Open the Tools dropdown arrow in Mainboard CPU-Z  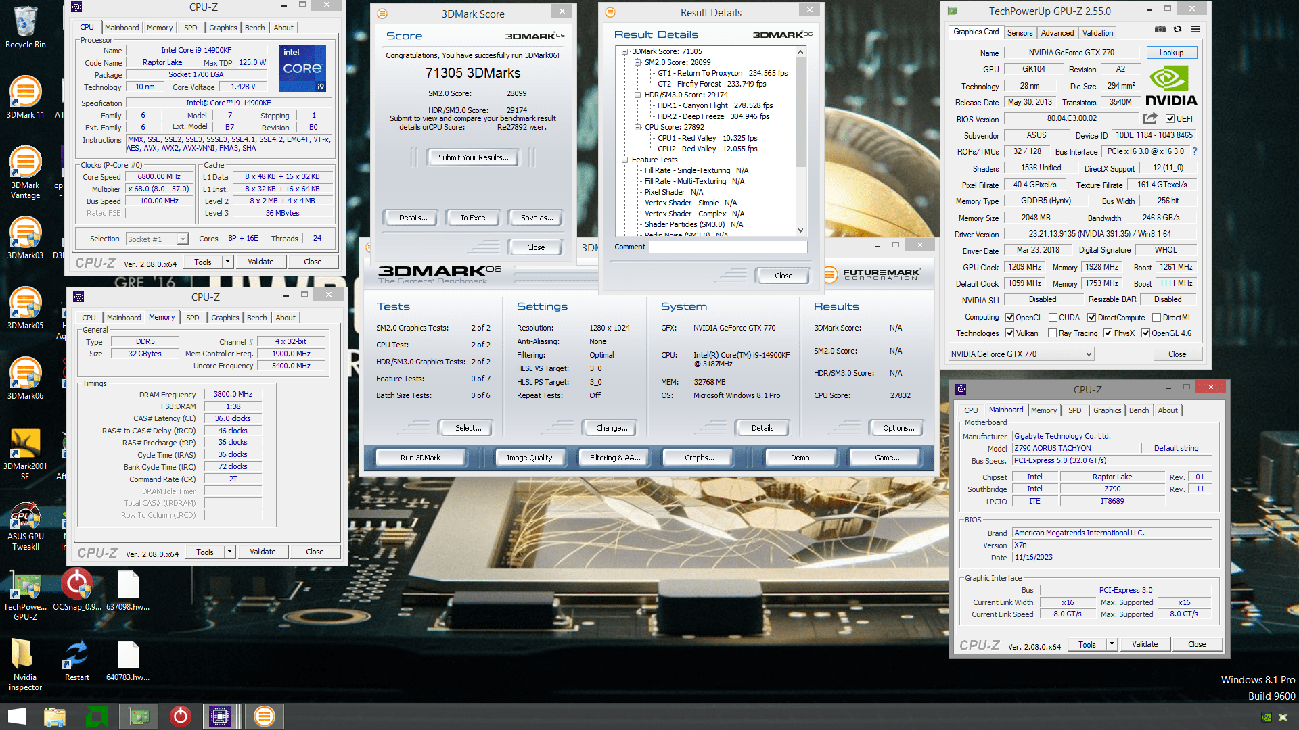point(1111,644)
